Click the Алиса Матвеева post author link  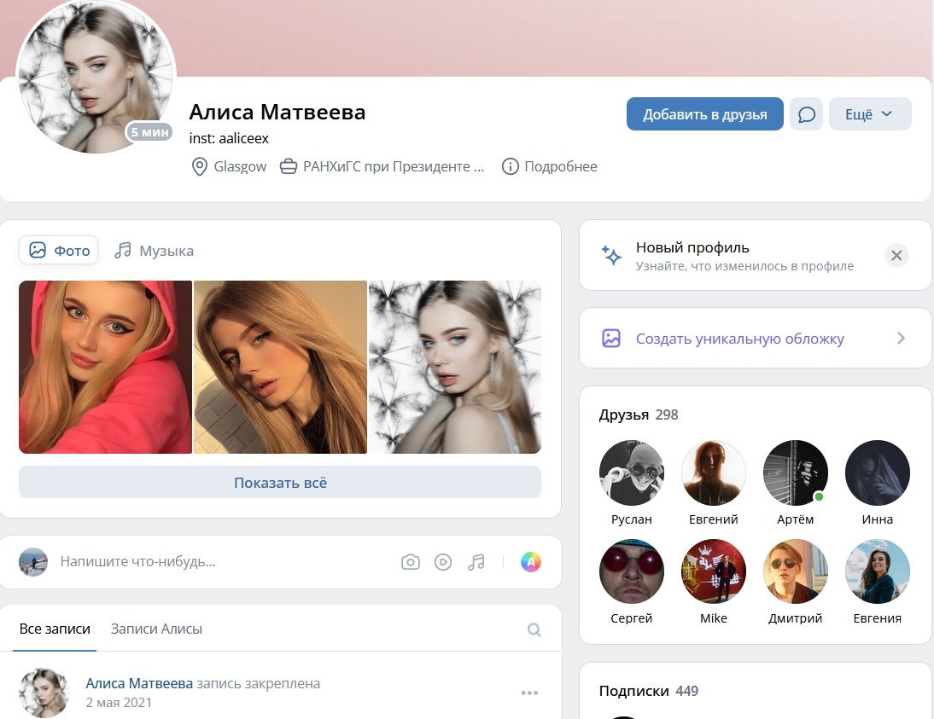[x=139, y=683]
